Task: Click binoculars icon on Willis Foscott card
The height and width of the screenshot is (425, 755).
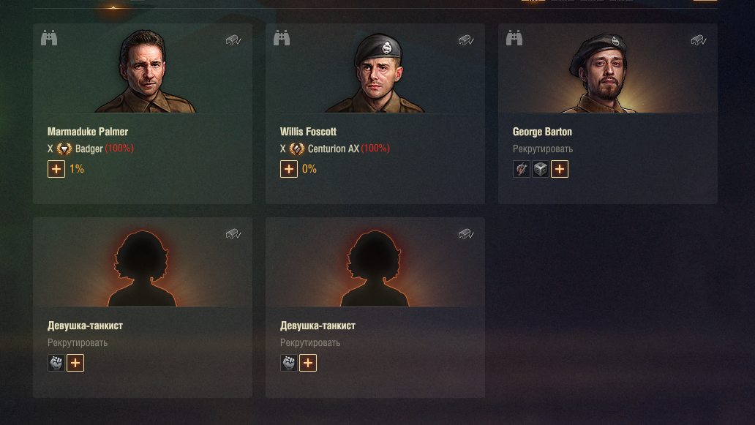Action: click(x=282, y=37)
